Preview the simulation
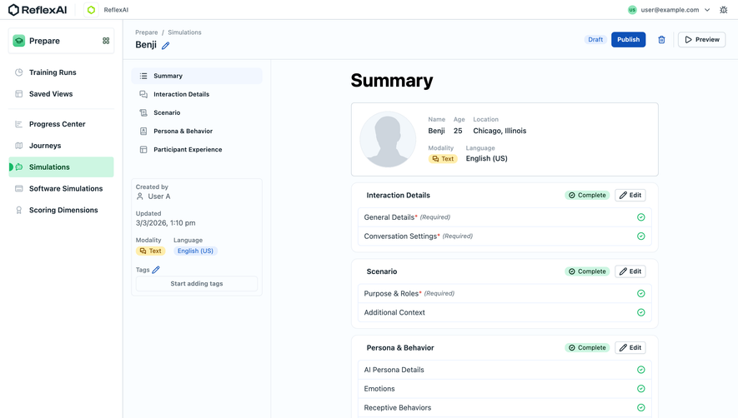Image resolution: width=738 pixels, height=418 pixels. pos(702,39)
